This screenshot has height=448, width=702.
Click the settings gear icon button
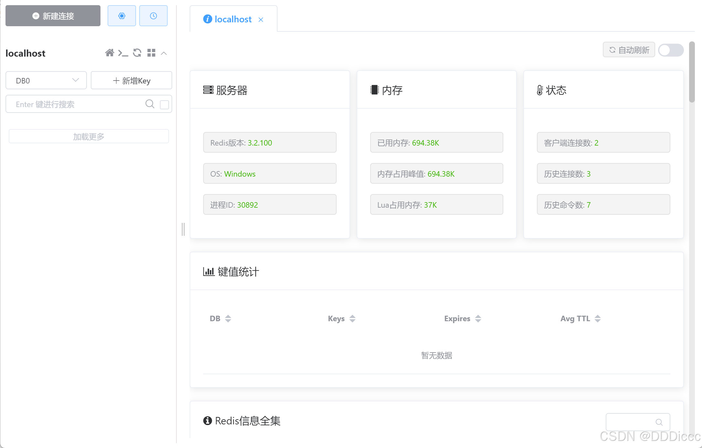click(x=121, y=16)
